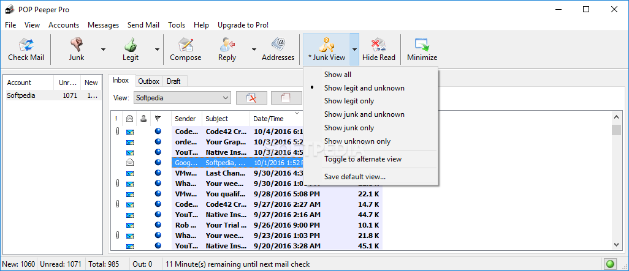Click Upgrade to Pro! menu item
Viewport: 629px width, 271px height.
click(x=243, y=25)
